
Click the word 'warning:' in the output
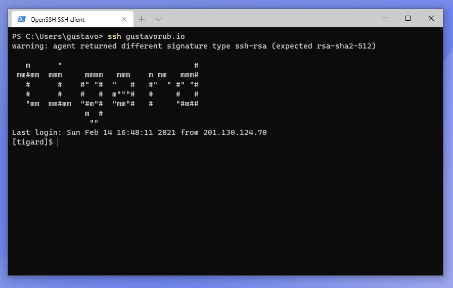(x=30, y=46)
